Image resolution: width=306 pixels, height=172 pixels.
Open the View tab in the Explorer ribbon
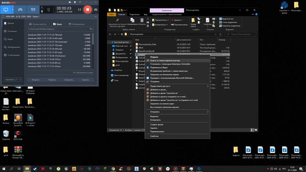[x=145, y=14]
